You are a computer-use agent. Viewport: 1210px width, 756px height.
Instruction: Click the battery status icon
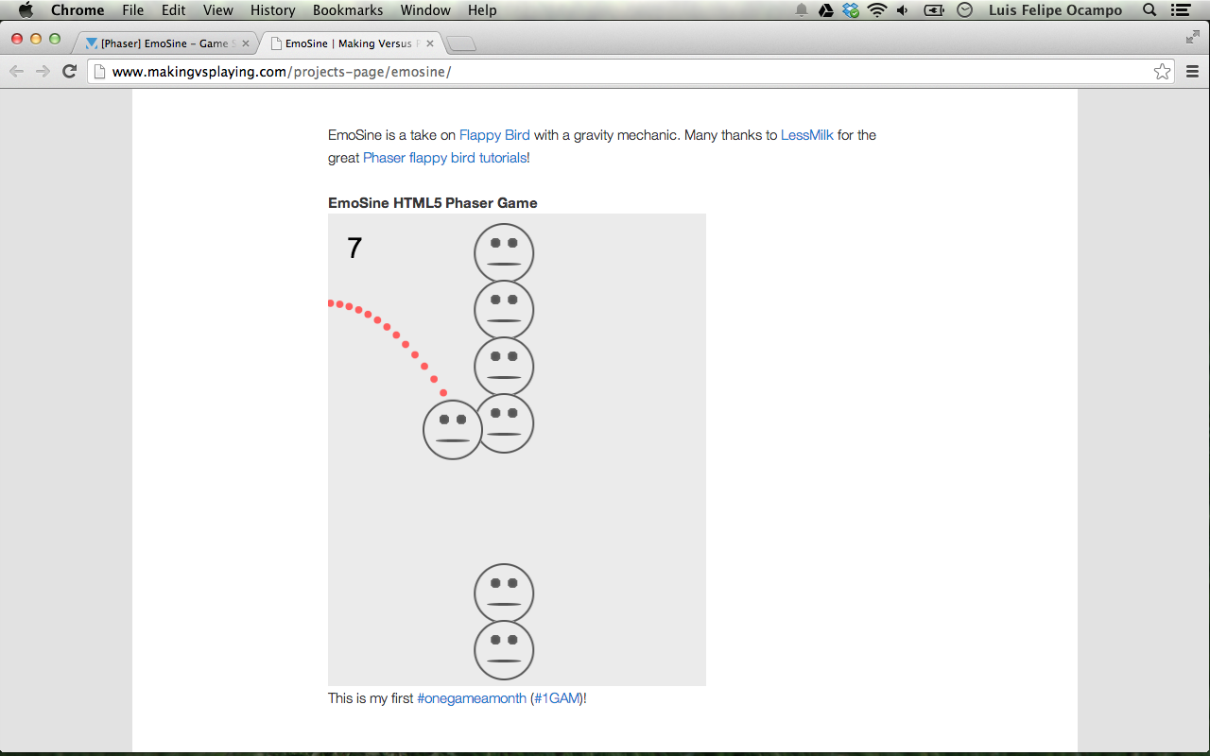[934, 10]
